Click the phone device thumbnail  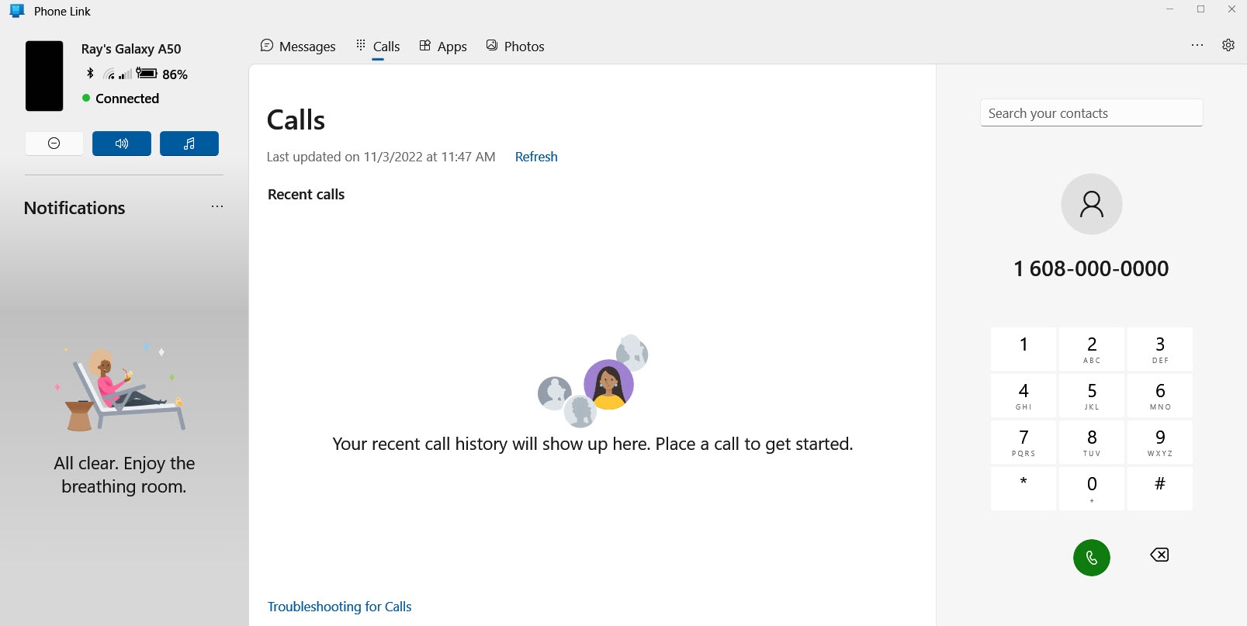pos(44,76)
